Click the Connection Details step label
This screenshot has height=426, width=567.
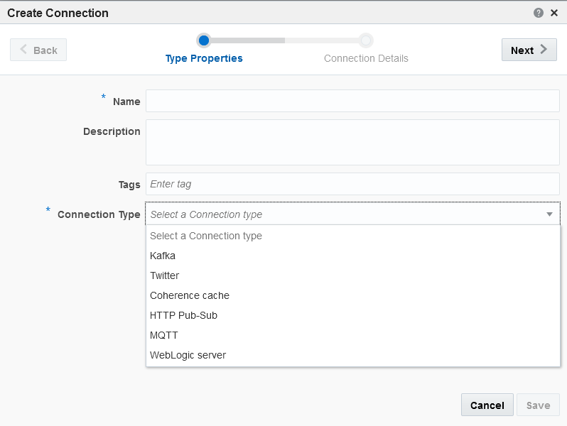click(x=366, y=58)
